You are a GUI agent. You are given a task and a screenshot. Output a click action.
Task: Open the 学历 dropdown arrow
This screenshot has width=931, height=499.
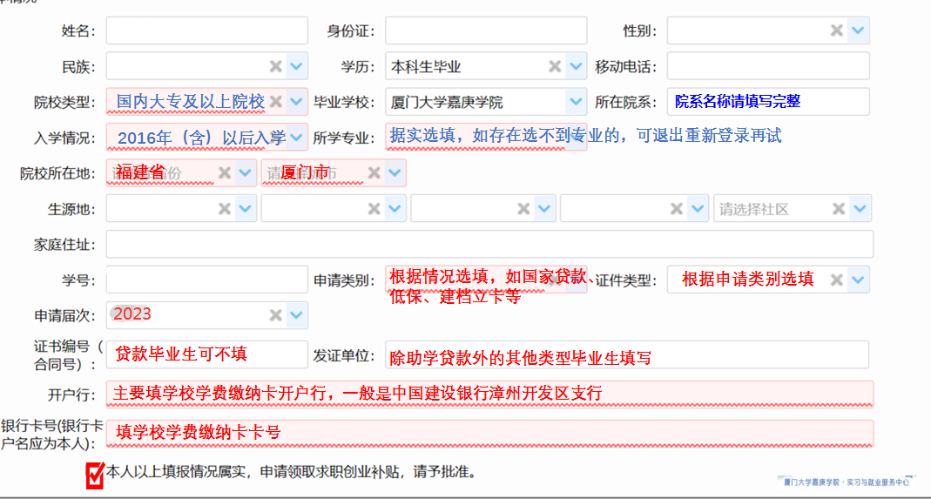[x=576, y=66]
